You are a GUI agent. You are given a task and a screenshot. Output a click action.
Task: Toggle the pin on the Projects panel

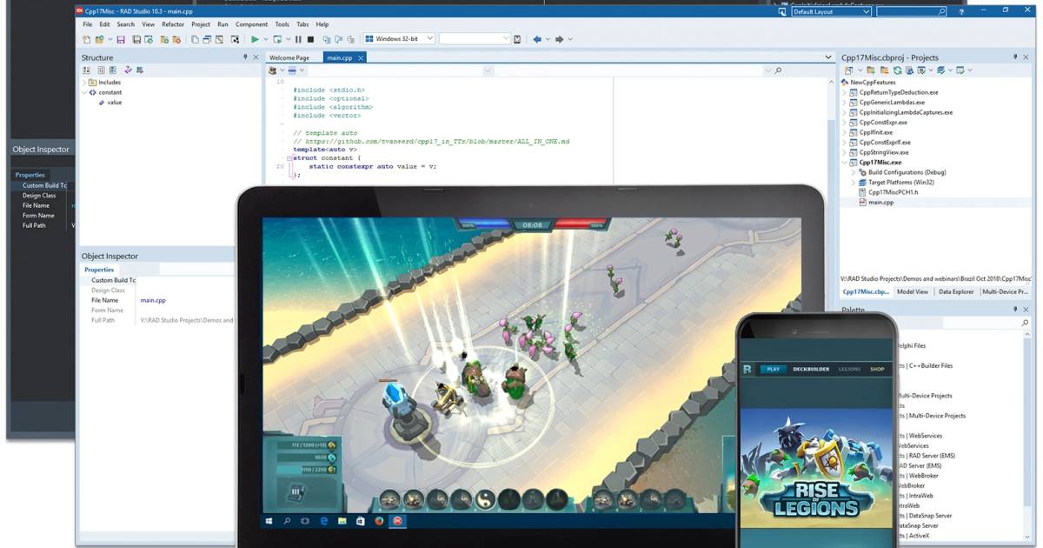1015,57
